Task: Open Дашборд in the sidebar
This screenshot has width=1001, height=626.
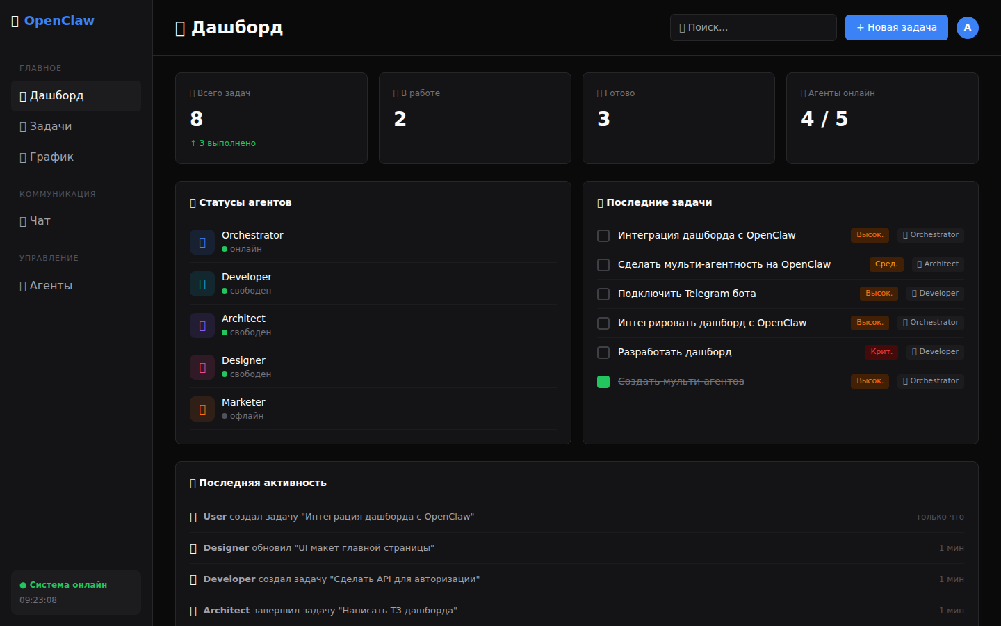Action: [76, 96]
